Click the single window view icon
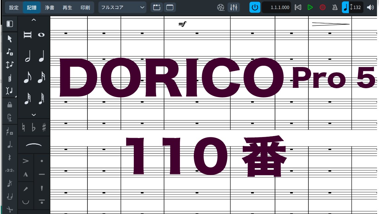The width and height of the screenshot is (379, 214). [x=170, y=8]
